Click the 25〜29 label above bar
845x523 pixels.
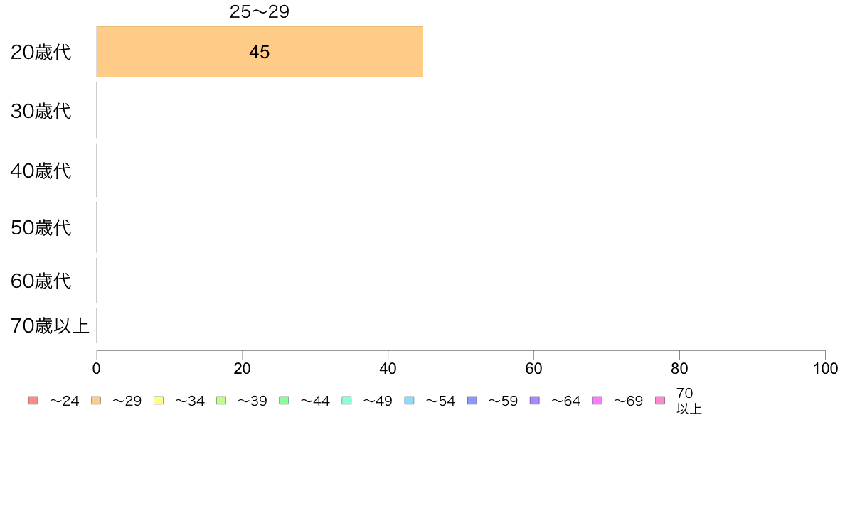point(259,11)
